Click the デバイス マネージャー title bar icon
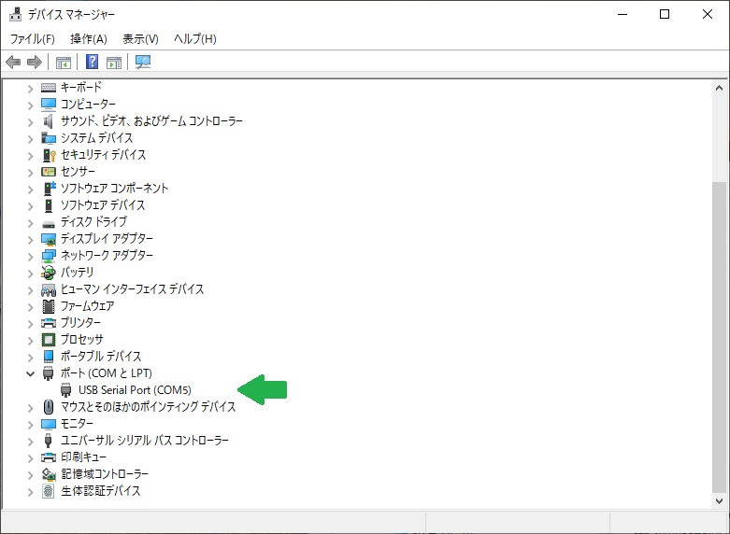Image resolution: width=730 pixels, height=534 pixels. (15, 14)
